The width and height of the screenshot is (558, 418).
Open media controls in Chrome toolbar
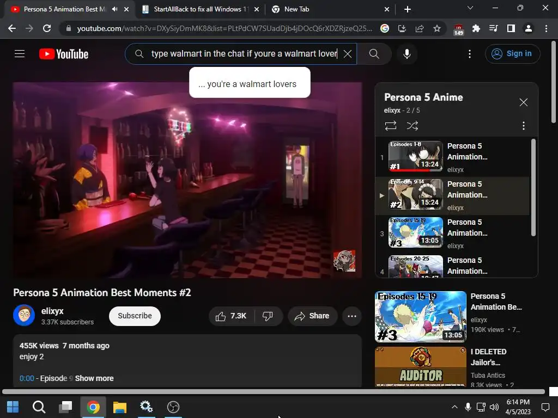493,28
